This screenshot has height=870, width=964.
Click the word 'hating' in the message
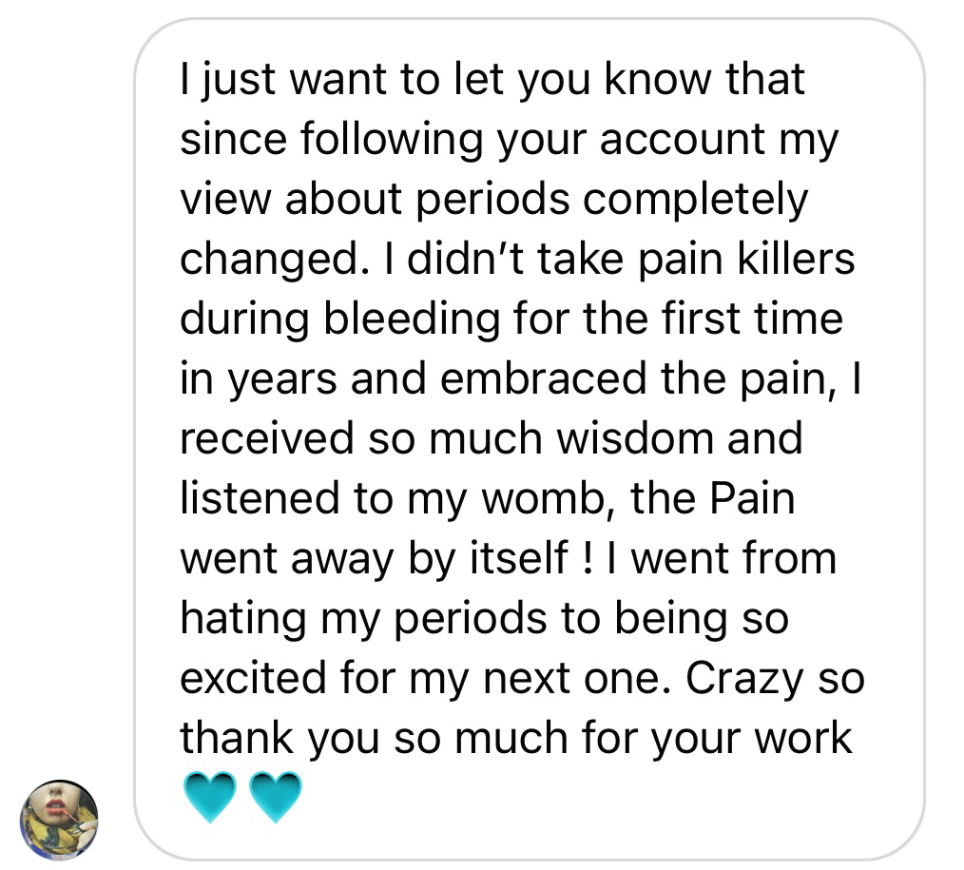(x=242, y=619)
